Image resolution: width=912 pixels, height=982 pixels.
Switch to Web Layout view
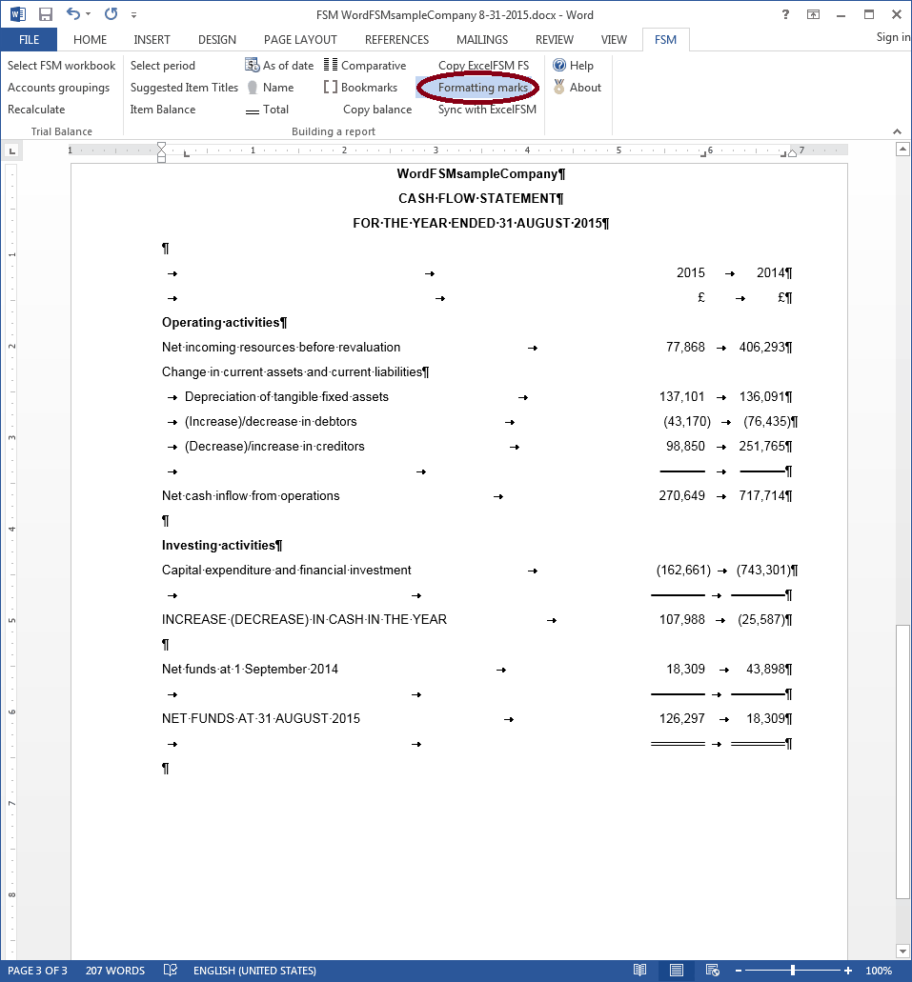[711, 971]
